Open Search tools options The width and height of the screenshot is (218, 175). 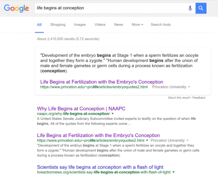coord(161,25)
